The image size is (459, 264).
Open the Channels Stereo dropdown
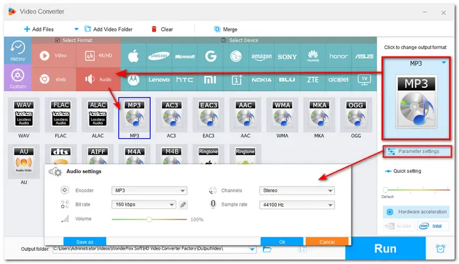297,191
